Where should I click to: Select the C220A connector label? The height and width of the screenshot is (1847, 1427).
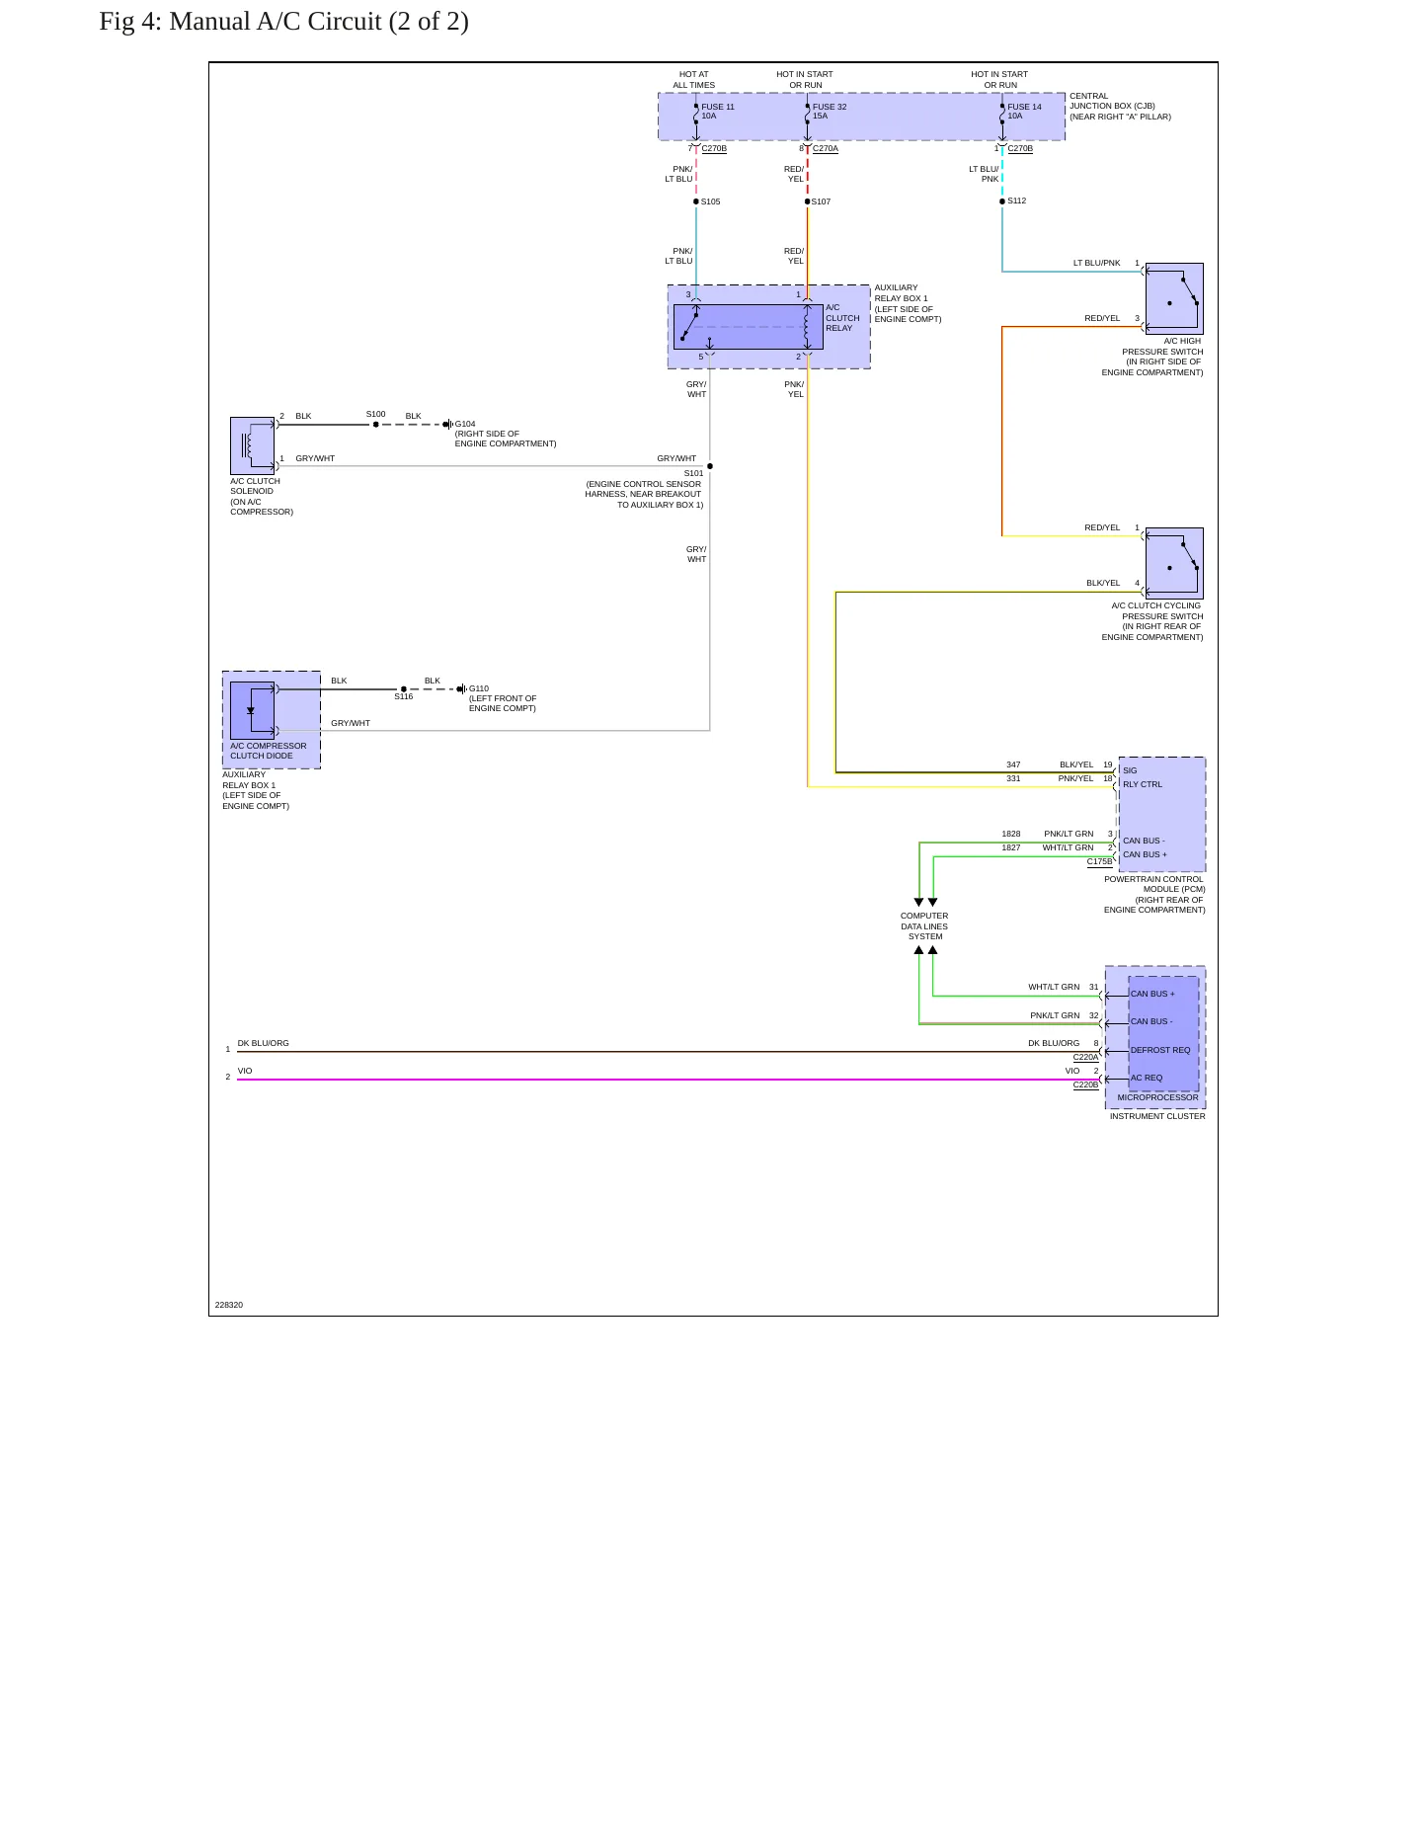click(1086, 1058)
